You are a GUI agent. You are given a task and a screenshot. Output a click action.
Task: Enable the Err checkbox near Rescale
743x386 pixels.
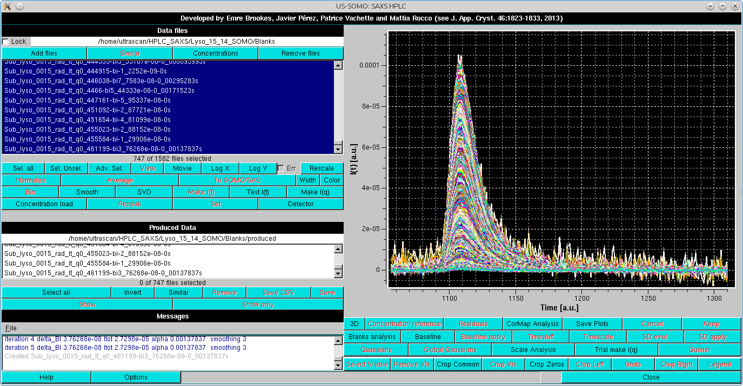point(280,167)
